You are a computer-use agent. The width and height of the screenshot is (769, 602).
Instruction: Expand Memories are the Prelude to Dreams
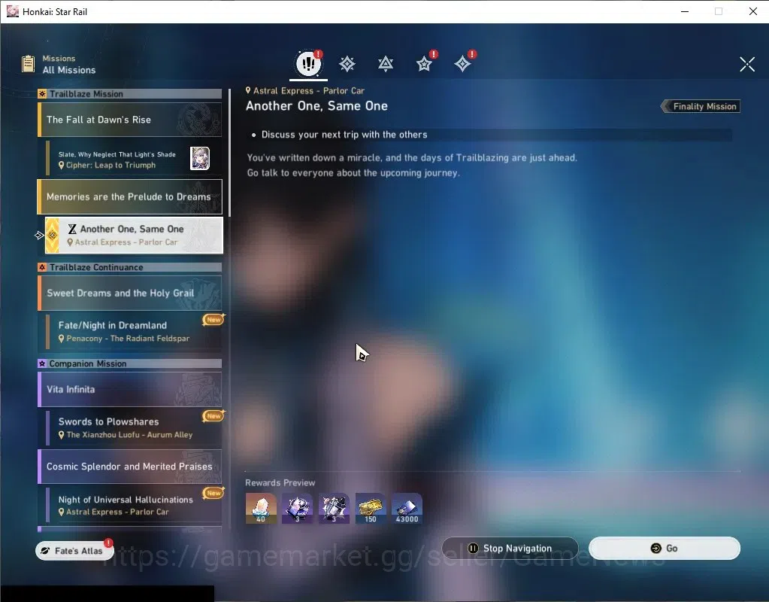(129, 197)
